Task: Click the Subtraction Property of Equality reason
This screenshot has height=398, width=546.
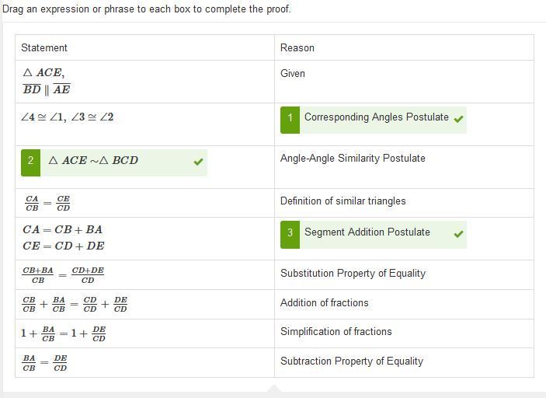Action: 352,361
